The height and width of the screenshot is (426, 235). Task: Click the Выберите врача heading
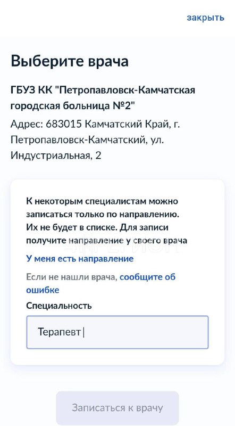[70, 61]
